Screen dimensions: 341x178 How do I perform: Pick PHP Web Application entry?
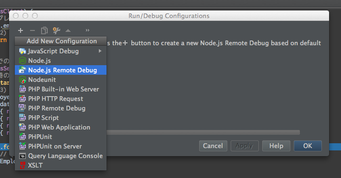pos(61,127)
